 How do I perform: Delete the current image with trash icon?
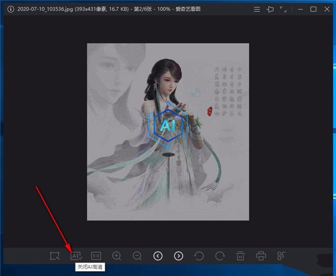pyautogui.click(x=240, y=256)
